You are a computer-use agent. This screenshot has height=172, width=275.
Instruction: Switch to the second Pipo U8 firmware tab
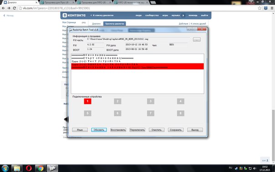(94, 2)
